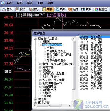
Task: Select 其他传播、文化产业 sub-category
Action: (59, 54)
